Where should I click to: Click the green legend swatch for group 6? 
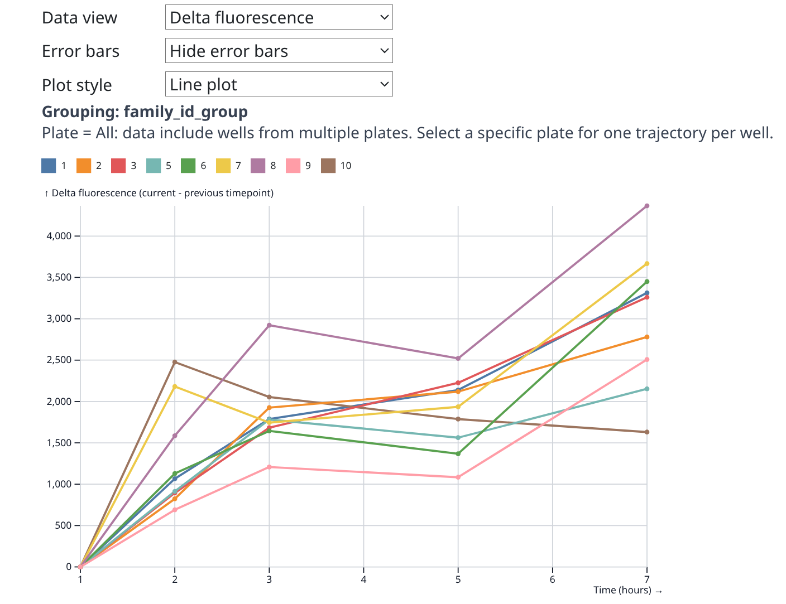pos(188,166)
